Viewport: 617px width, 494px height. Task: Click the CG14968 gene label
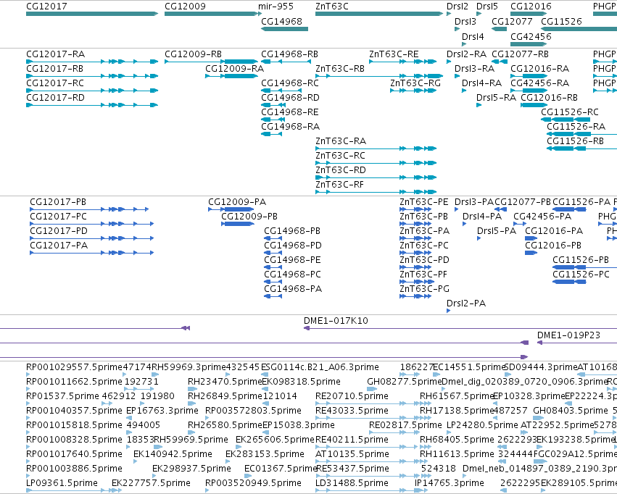click(281, 21)
